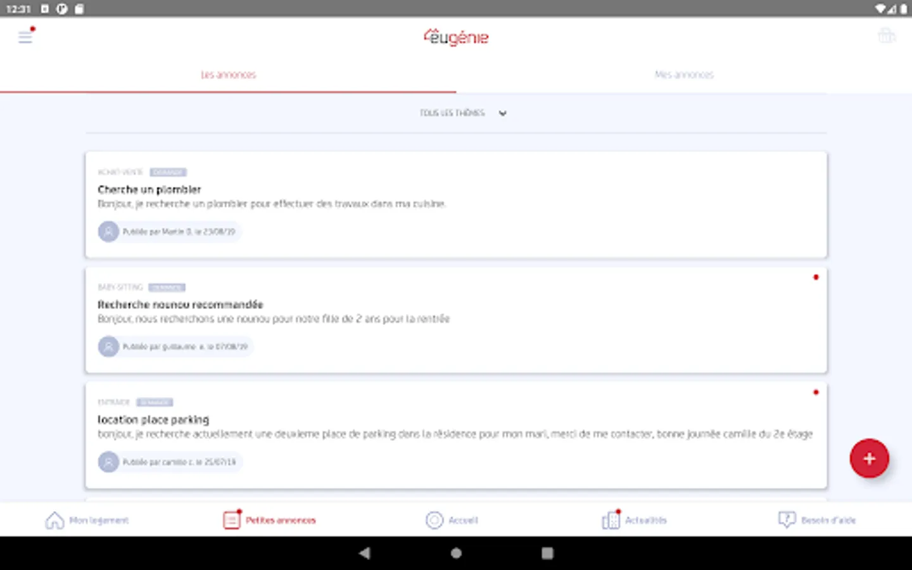Go to Accueil via its circle icon
912x570 pixels.
coord(434,520)
